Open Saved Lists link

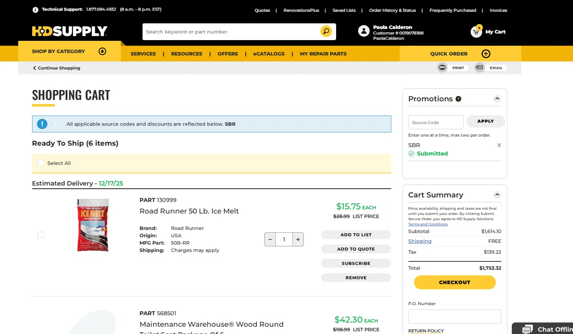click(x=344, y=10)
